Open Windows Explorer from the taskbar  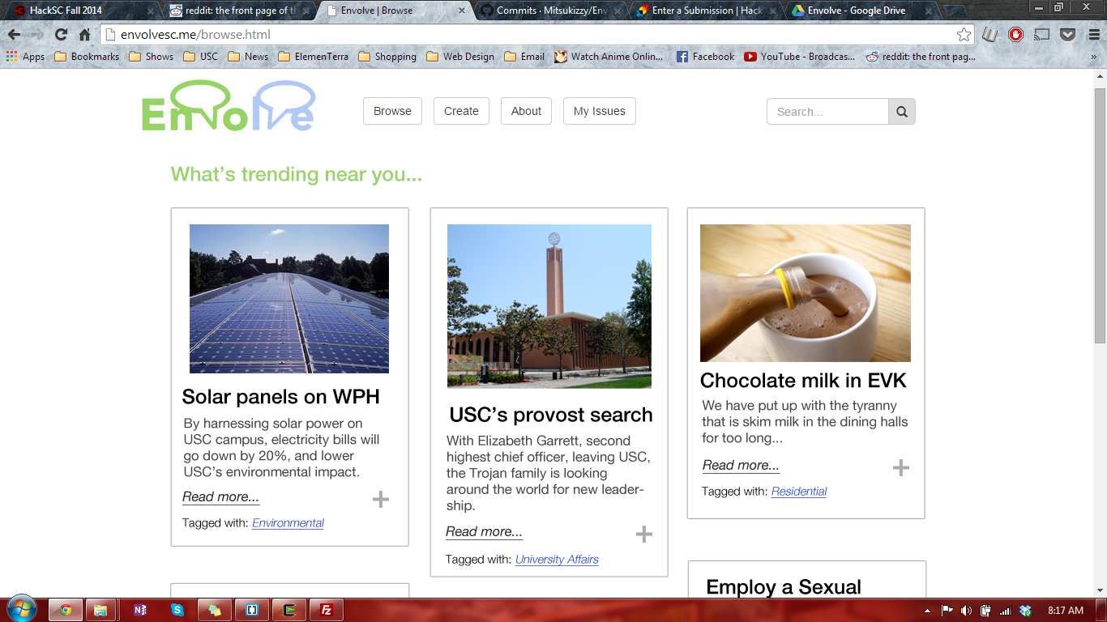coord(101,610)
